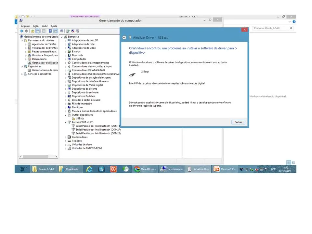312x234 pixels.
Task: Select Mouse e outros dispositivos apontadores
Action: click(x=94, y=111)
